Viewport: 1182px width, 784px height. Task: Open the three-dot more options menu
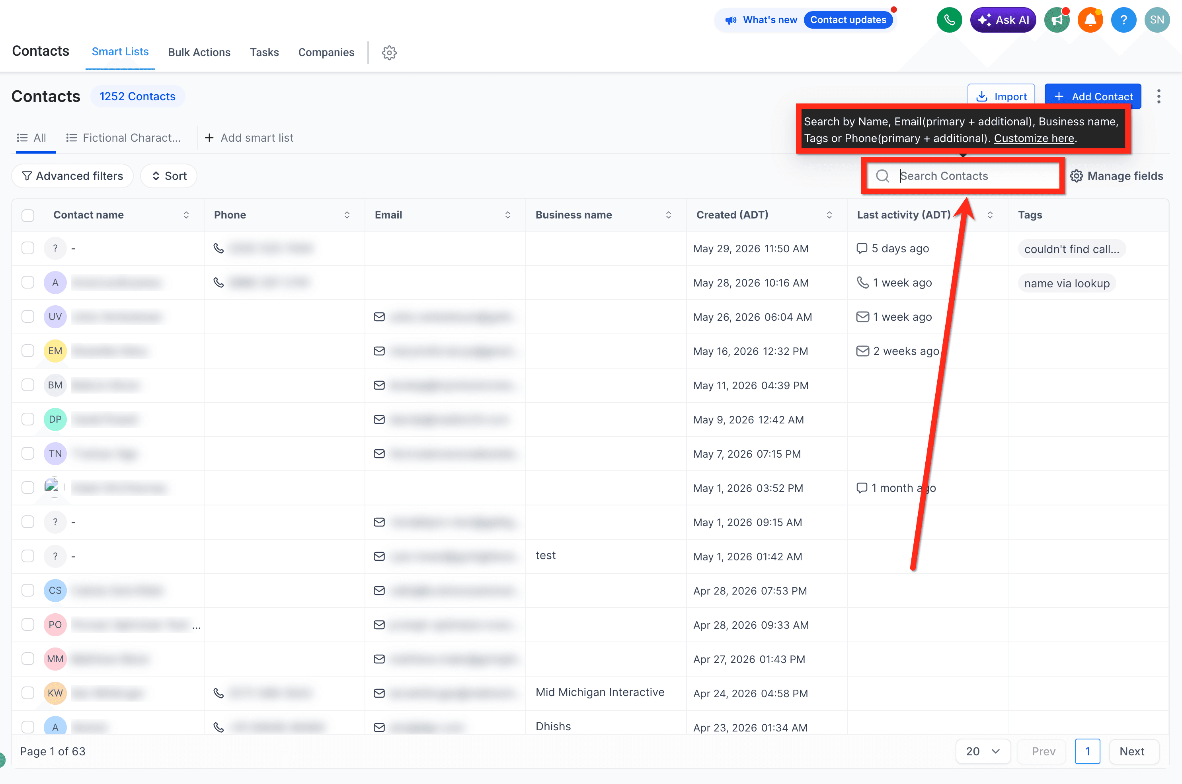pos(1159,96)
